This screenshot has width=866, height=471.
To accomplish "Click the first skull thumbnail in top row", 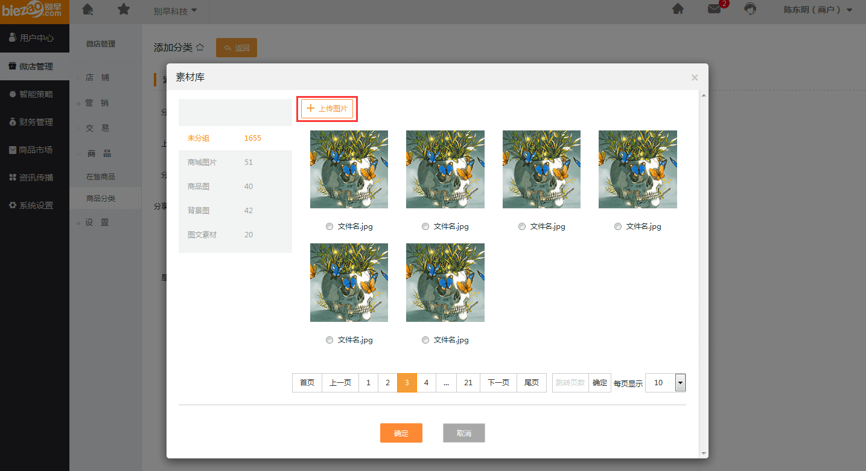I will [349, 169].
